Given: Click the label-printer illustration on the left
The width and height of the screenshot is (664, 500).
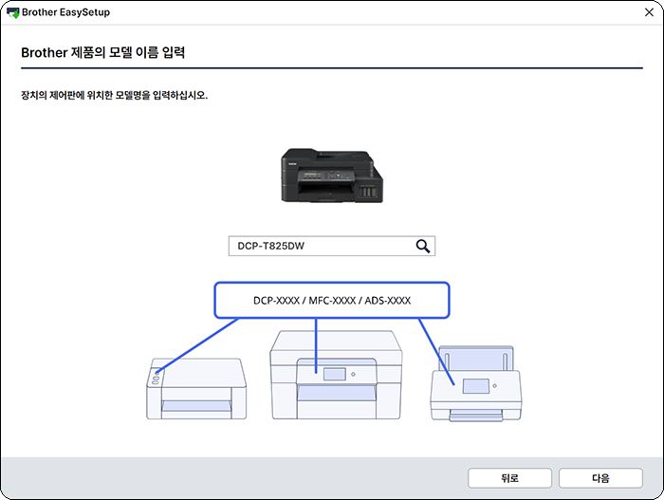Looking at the screenshot, I should (x=196, y=389).
